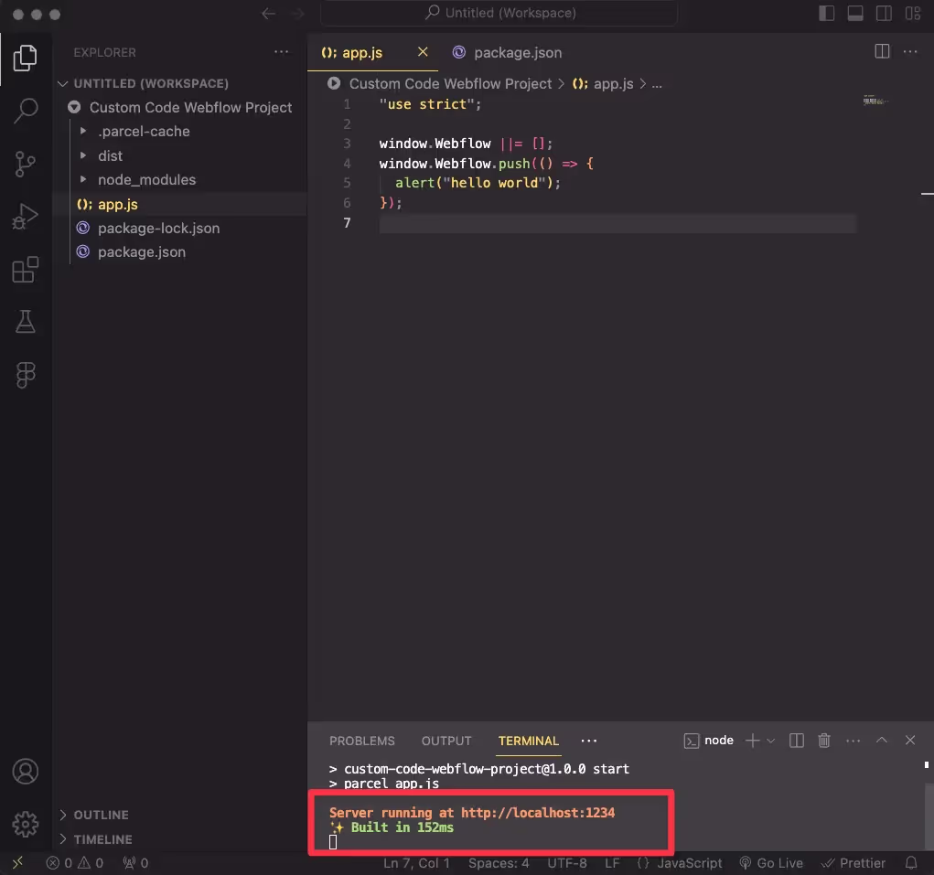
Task: Open the Extensions view icon
Action: point(25,270)
